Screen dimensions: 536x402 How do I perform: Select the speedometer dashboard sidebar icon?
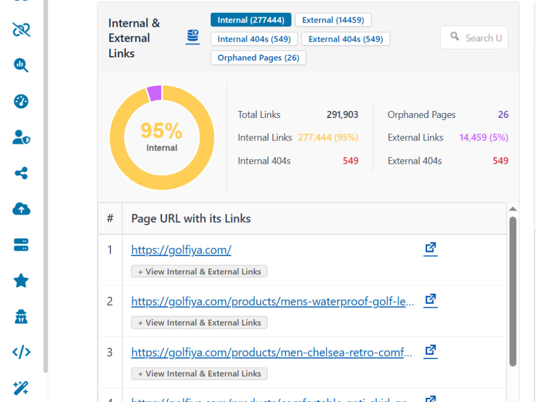21,101
